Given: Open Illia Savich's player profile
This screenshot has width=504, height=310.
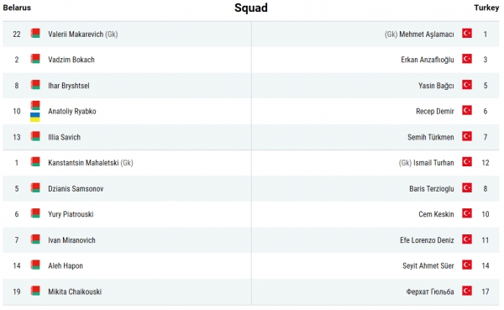Looking at the screenshot, I should click(x=65, y=137).
